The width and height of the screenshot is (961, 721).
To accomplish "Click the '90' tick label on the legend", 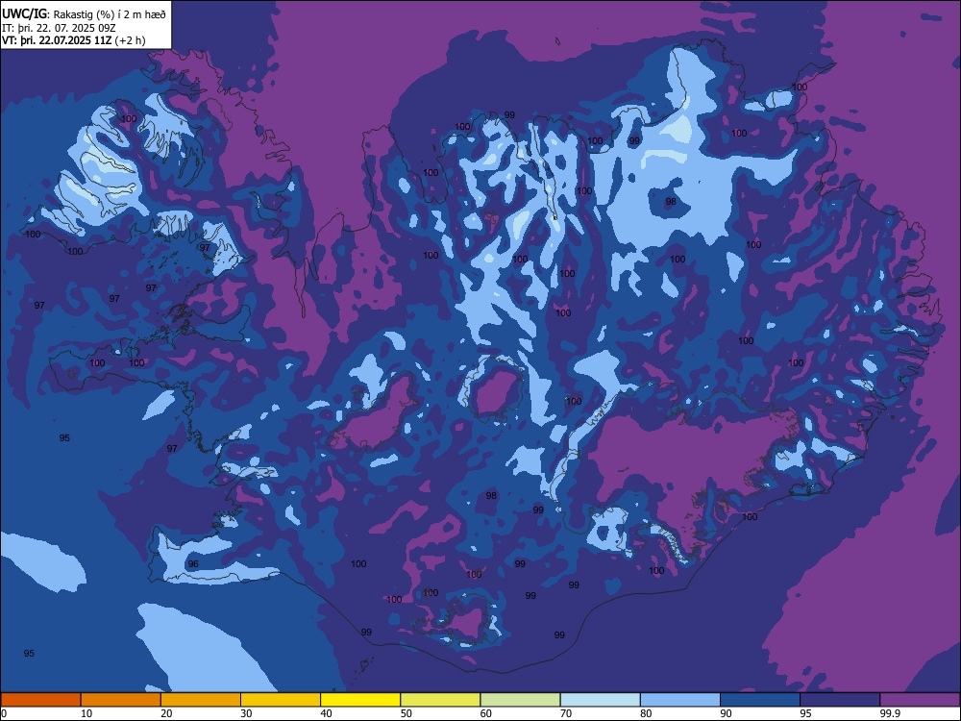I will pyautogui.click(x=727, y=713).
